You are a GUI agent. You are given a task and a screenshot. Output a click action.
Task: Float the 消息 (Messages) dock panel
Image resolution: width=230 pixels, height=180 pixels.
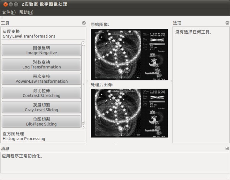(x=227, y=149)
